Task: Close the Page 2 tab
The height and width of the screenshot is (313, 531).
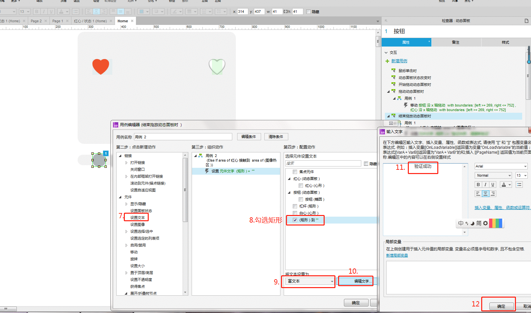Action: click(x=46, y=21)
